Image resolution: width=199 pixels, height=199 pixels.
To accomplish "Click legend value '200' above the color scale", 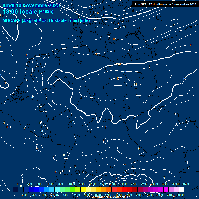I will pyautogui.click(x=30, y=184).
